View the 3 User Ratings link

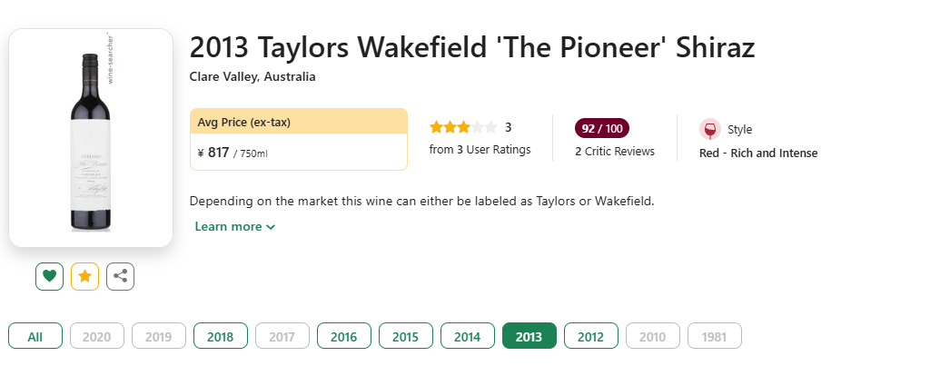click(x=480, y=150)
